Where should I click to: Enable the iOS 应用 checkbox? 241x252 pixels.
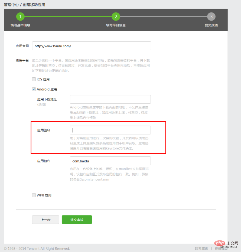[34, 79]
